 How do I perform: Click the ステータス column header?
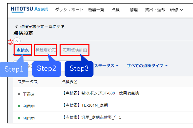click(28, 82)
